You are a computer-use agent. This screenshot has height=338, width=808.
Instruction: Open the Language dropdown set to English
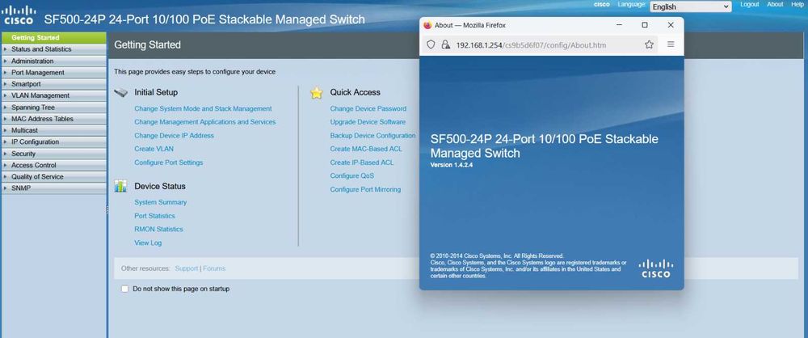pos(691,6)
